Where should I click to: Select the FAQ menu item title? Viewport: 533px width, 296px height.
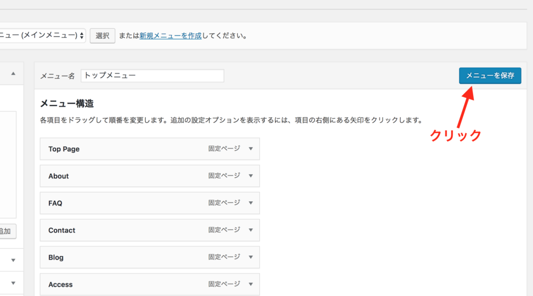pos(55,203)
